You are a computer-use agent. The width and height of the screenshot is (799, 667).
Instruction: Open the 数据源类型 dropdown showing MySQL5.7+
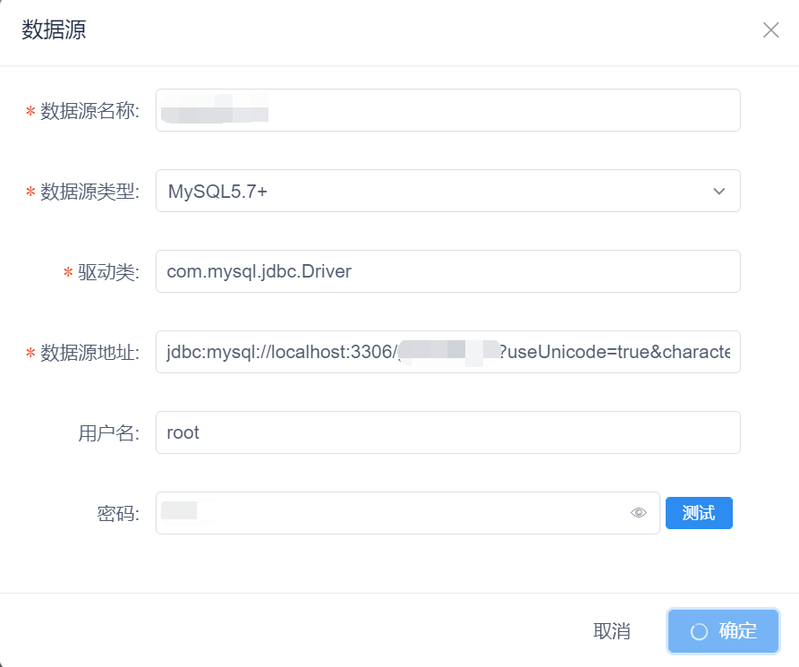pyautogui.click(x=448, y=191)
